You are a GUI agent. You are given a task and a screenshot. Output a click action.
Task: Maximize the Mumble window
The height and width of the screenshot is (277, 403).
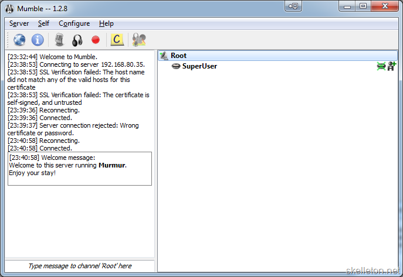363,6
